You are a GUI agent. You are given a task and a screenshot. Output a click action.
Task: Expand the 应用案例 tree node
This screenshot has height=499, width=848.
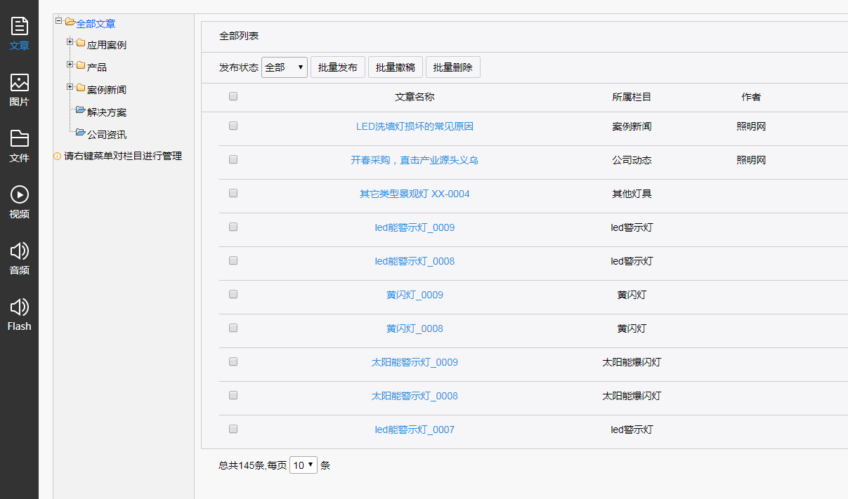pos(70,43)
